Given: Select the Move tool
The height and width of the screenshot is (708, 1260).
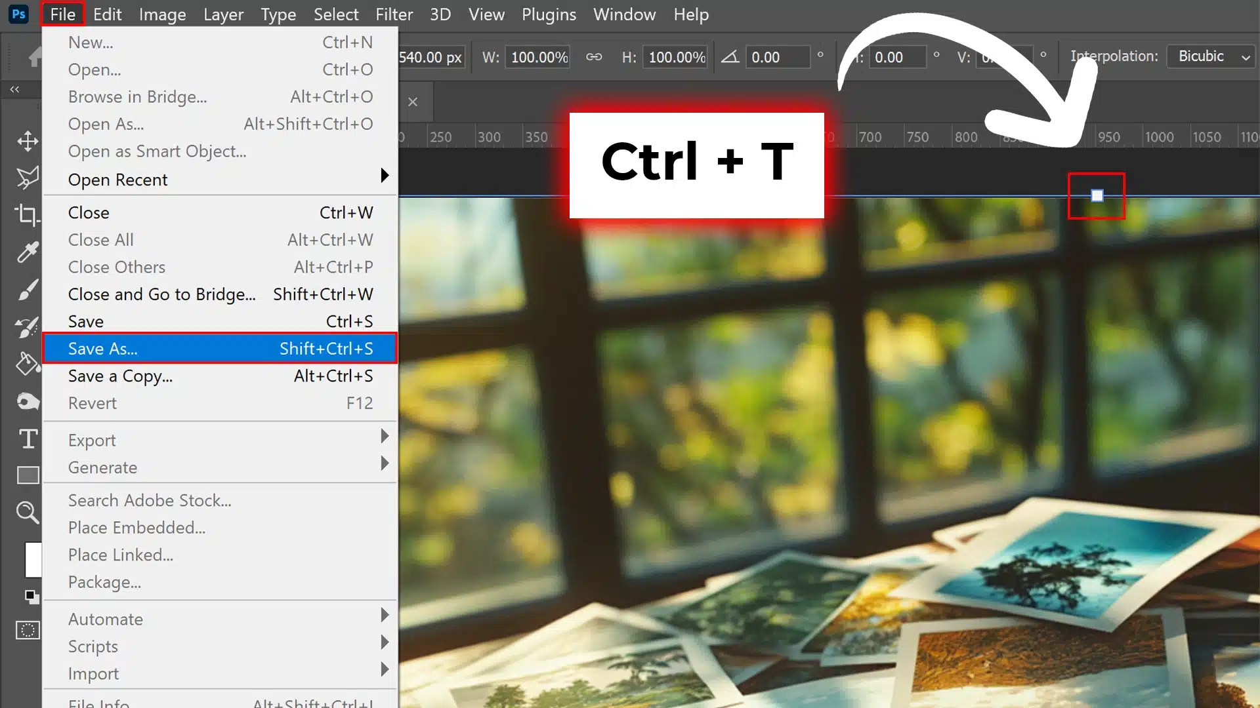Looking at the screenshot, I should (28, 141).
